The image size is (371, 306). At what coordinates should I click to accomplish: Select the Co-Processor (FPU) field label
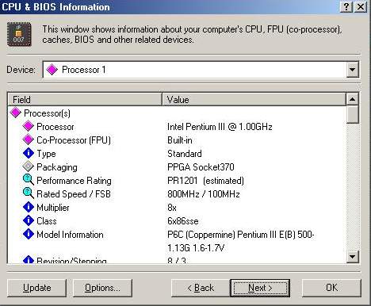(74, 140)
